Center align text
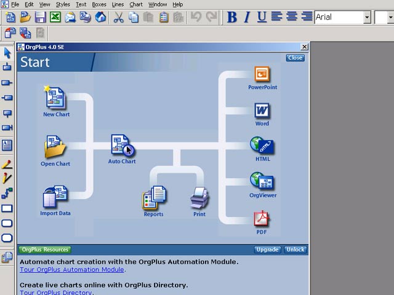The height and width of the screenshot is (295, 394). click(x=292, y=17)
